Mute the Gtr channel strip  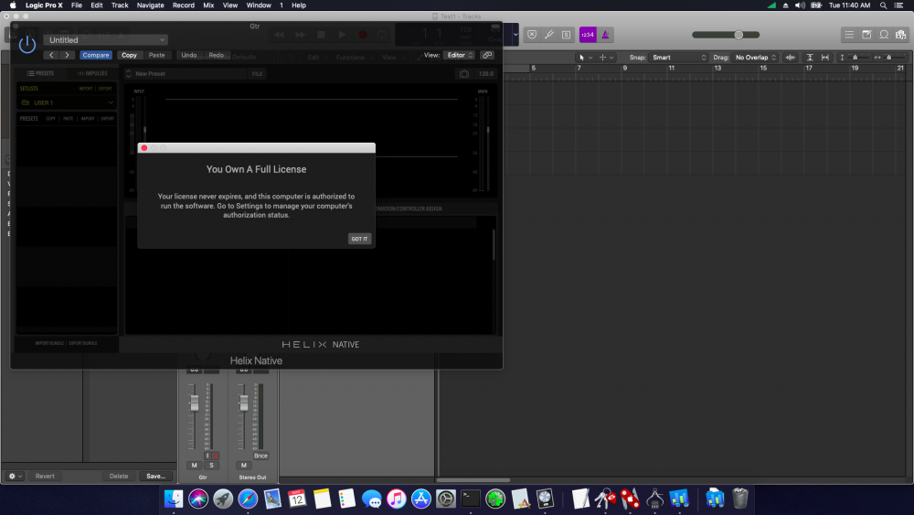pyautogui.click(x=194, y=465)
